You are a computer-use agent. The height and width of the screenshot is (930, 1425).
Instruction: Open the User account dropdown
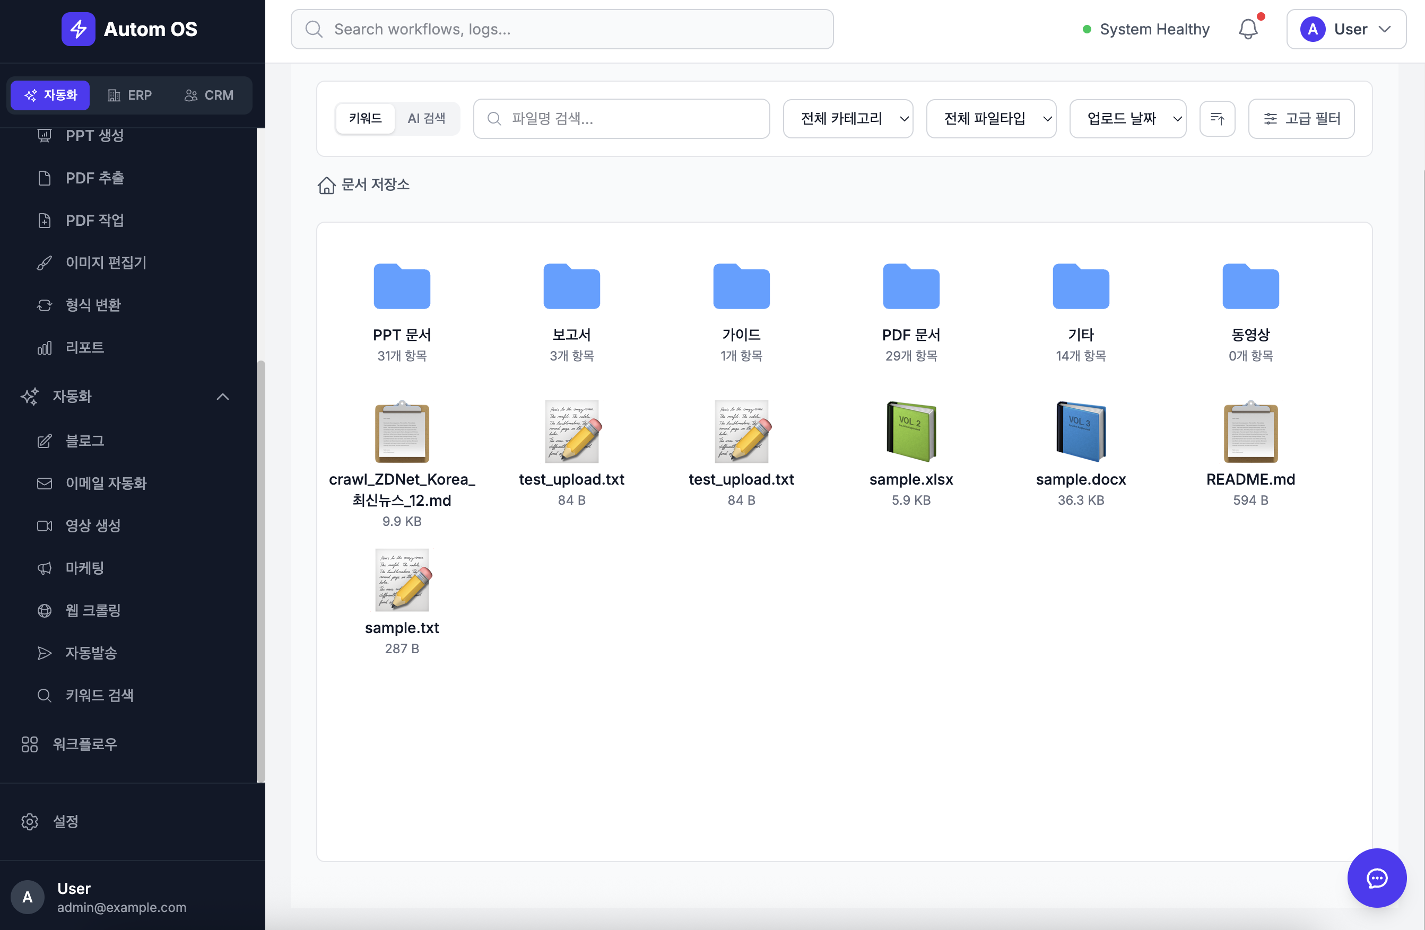point(1345,29)
